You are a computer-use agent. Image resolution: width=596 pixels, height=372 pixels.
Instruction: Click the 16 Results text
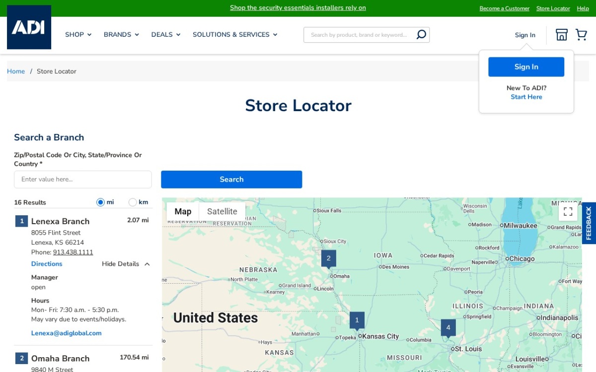tap(30, 202)
